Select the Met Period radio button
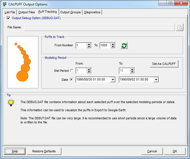 72,71
